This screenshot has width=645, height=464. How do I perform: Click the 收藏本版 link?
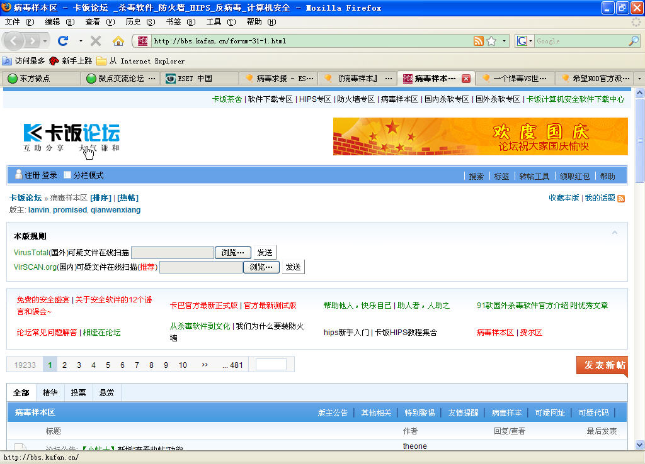(x=564, y=198)
